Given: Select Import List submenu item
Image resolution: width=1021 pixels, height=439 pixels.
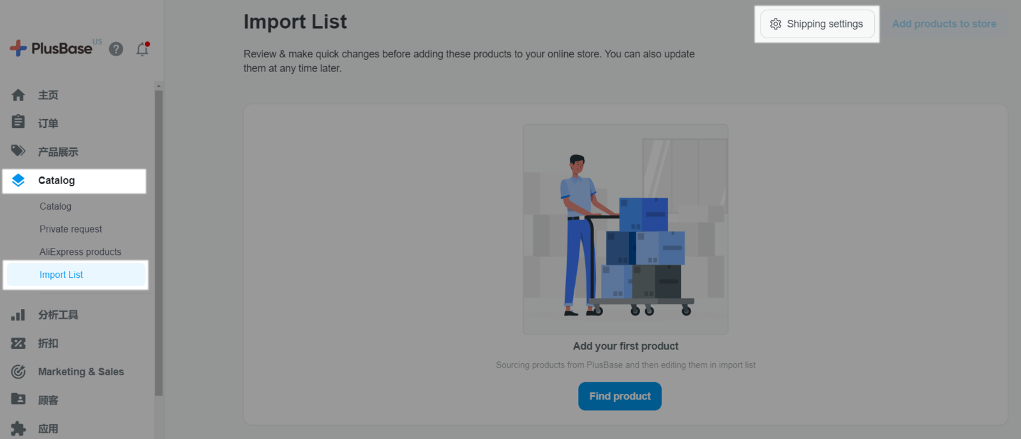Looking at the screenshot, I should (76, 275).
